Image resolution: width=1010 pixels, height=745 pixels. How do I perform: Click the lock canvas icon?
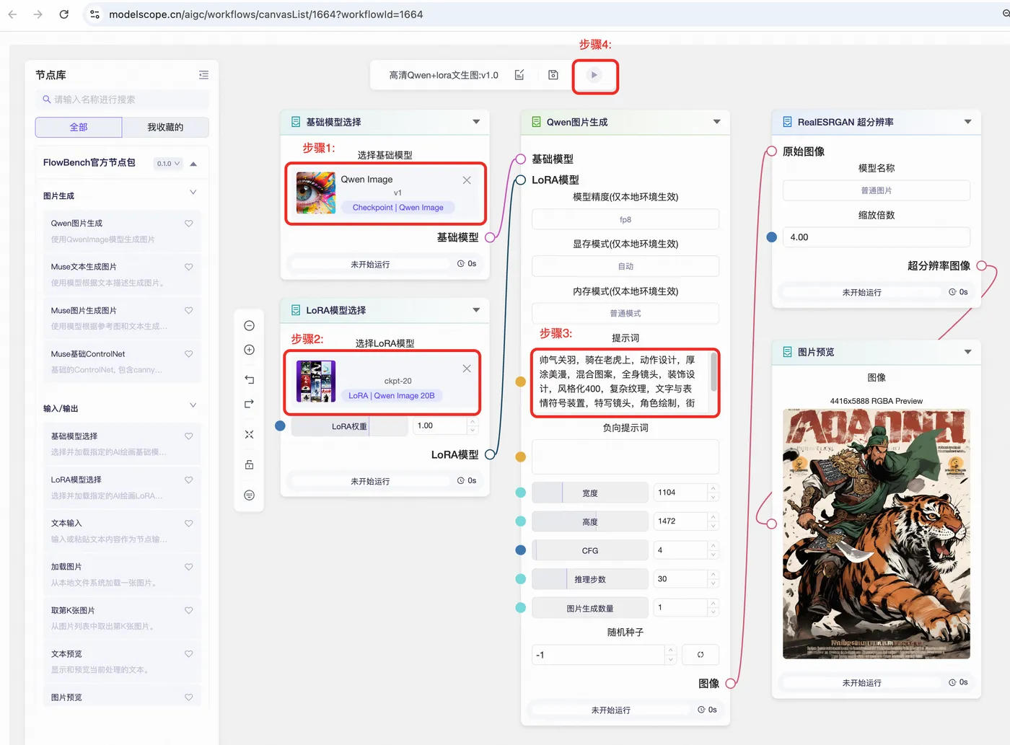(x=250, y=464)
